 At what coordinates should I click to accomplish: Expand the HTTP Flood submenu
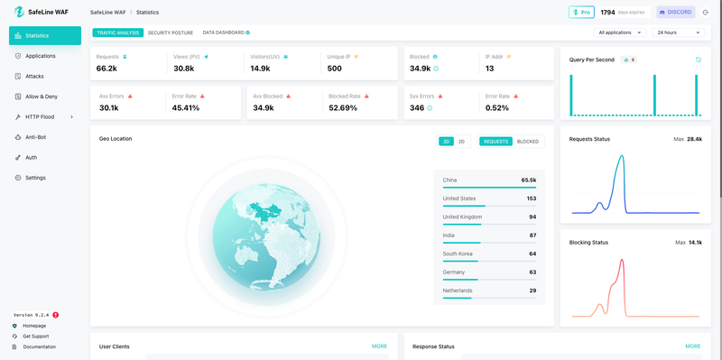tap(72, 117)
